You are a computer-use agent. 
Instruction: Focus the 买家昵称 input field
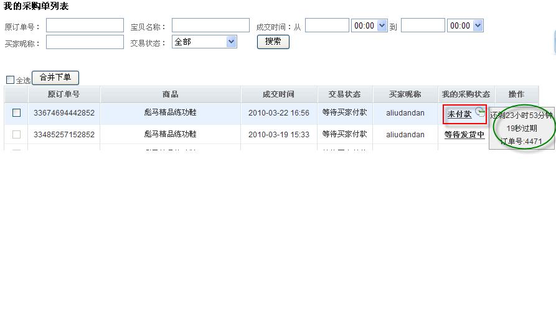point(85,42)
